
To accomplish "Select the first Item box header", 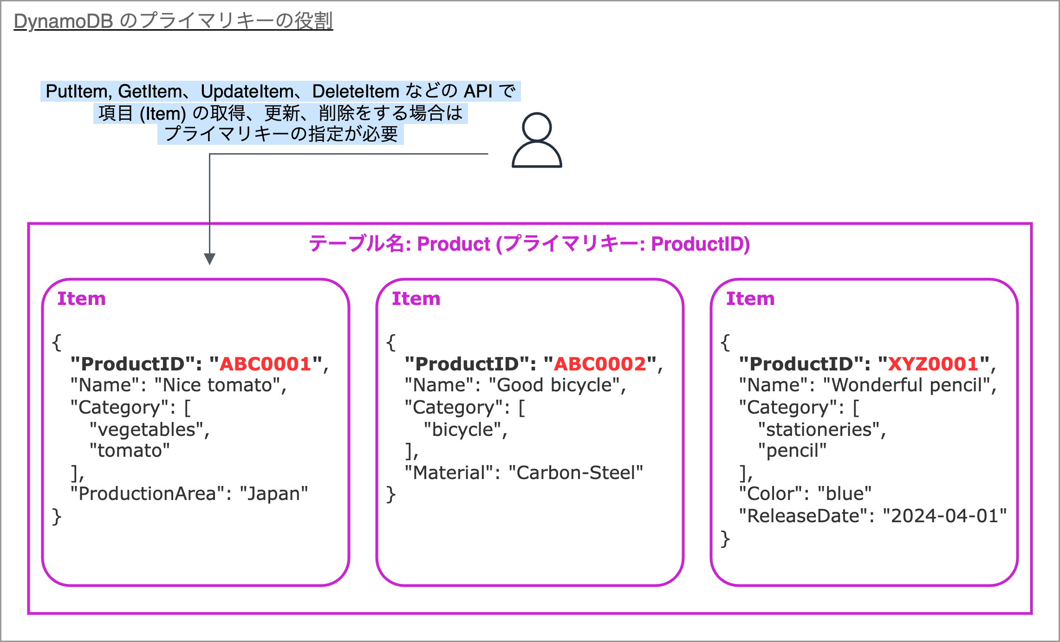I will point(81,299).
